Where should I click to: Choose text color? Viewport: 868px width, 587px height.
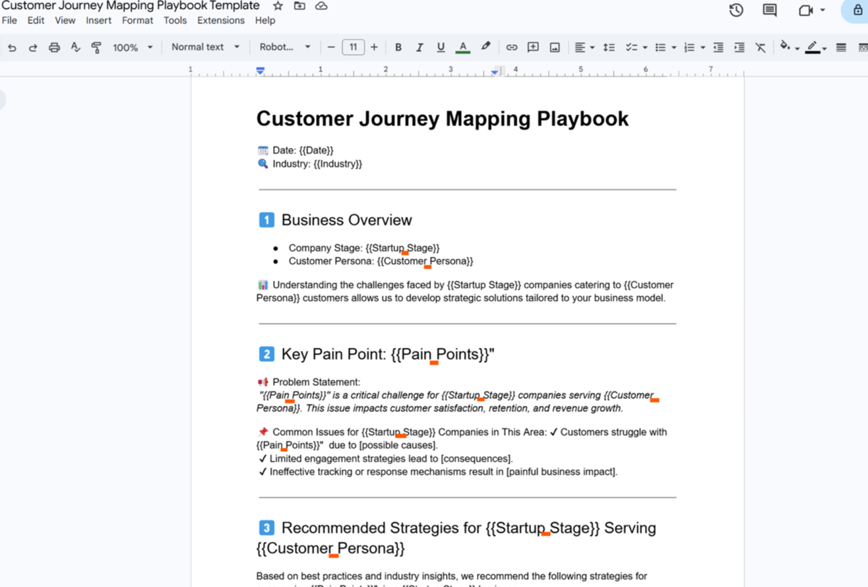click(463, 47)
